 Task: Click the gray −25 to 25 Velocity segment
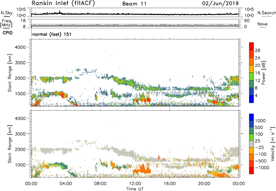tap(252, 144)
